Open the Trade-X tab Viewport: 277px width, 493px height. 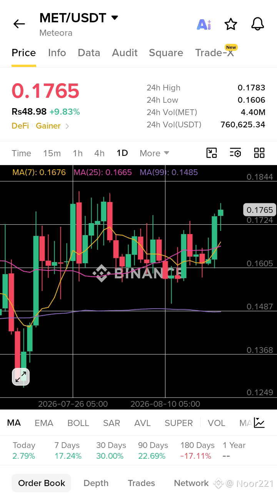pos(214,53)
